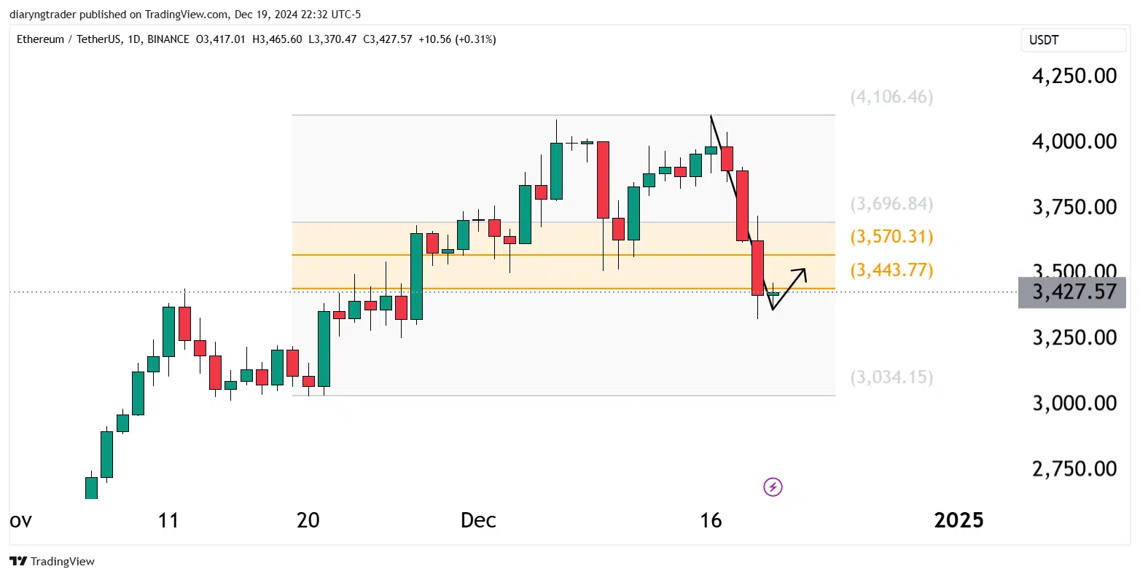This screenshot has width=1140, height=577.
Task: Click the Dec label on time axis
Action: click(x=478, y=520)
